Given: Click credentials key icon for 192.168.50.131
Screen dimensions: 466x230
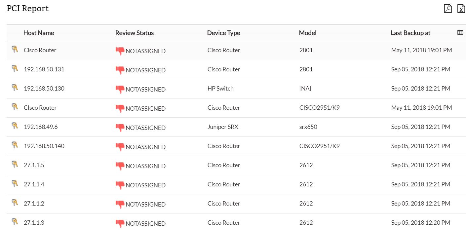Looking at the screenshot, I should (15, 68).
